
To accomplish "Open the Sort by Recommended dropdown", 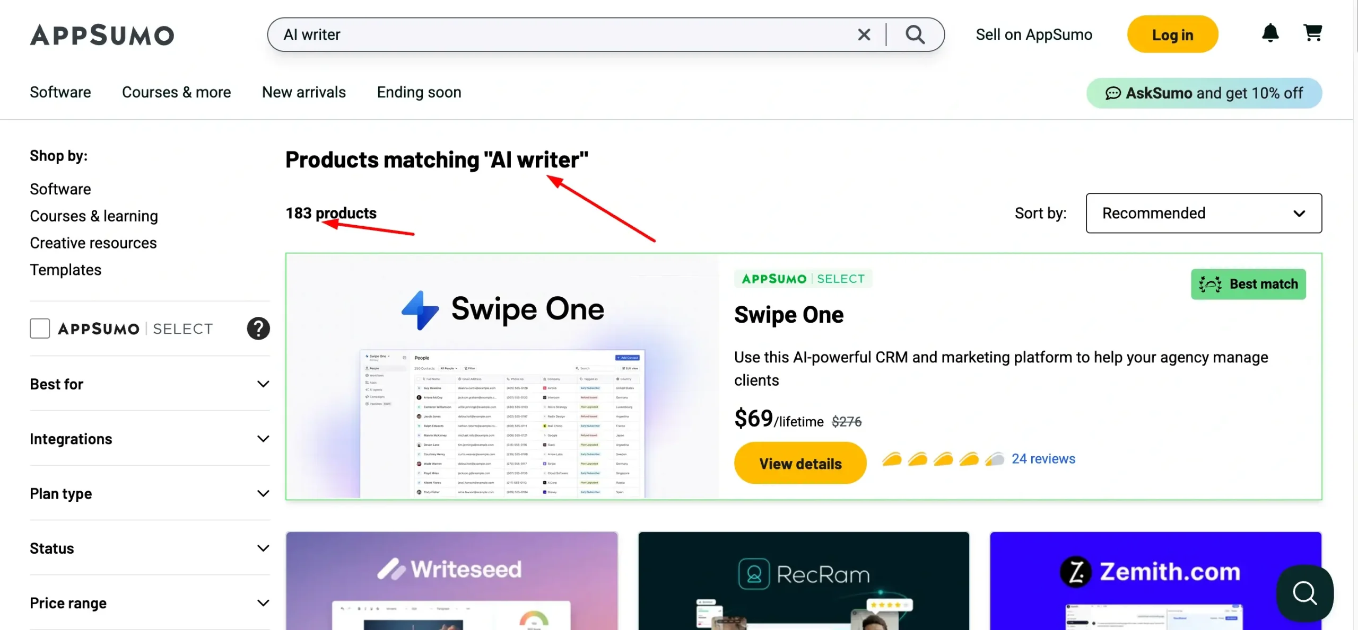I will coord(1204,212).
